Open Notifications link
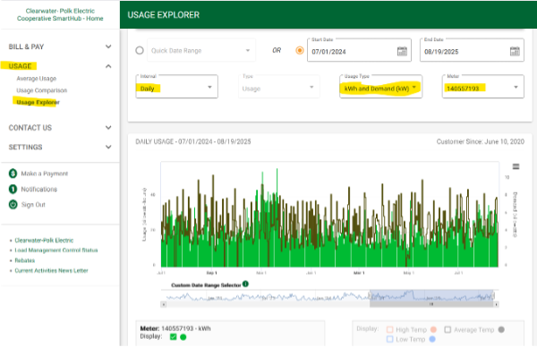The width and height of the screenshot is (537, 347). 39,189
